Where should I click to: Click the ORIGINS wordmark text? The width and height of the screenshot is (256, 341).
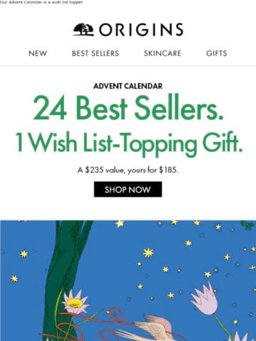pyautogui.click(x=141, y=30)
